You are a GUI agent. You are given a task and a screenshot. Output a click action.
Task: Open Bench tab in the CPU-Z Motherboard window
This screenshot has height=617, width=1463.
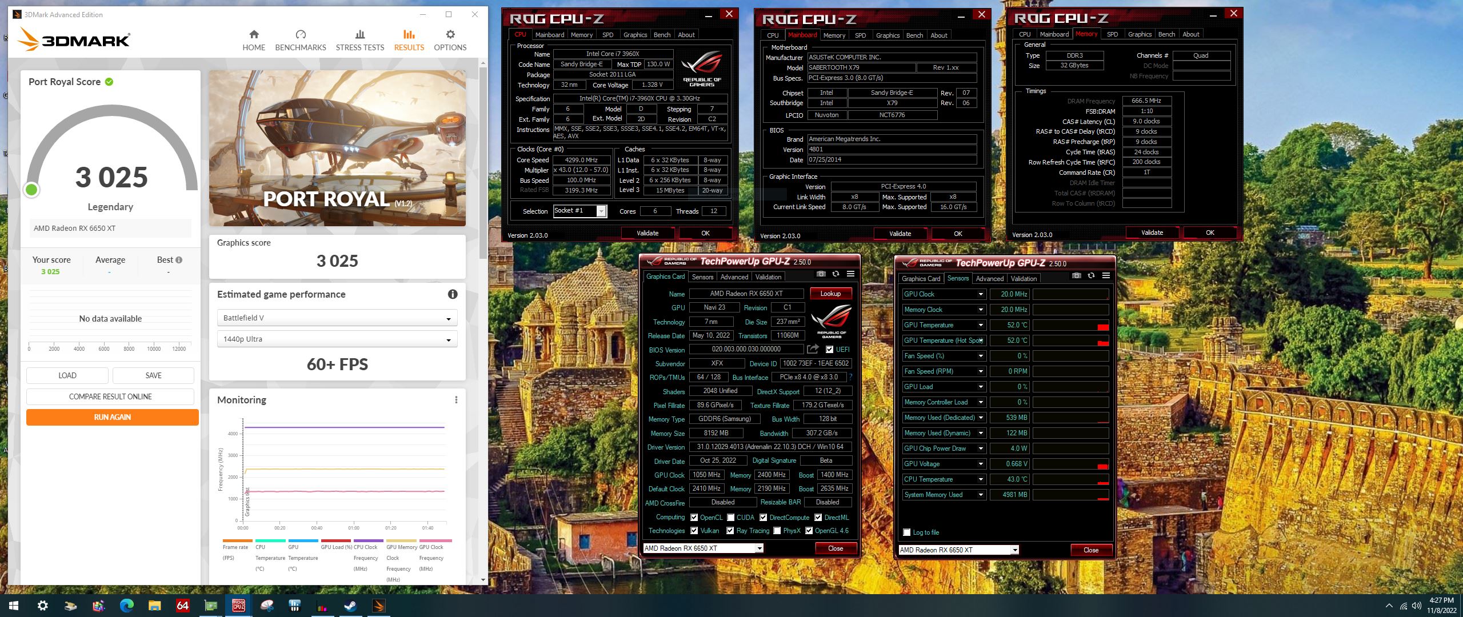pos(914,35)
